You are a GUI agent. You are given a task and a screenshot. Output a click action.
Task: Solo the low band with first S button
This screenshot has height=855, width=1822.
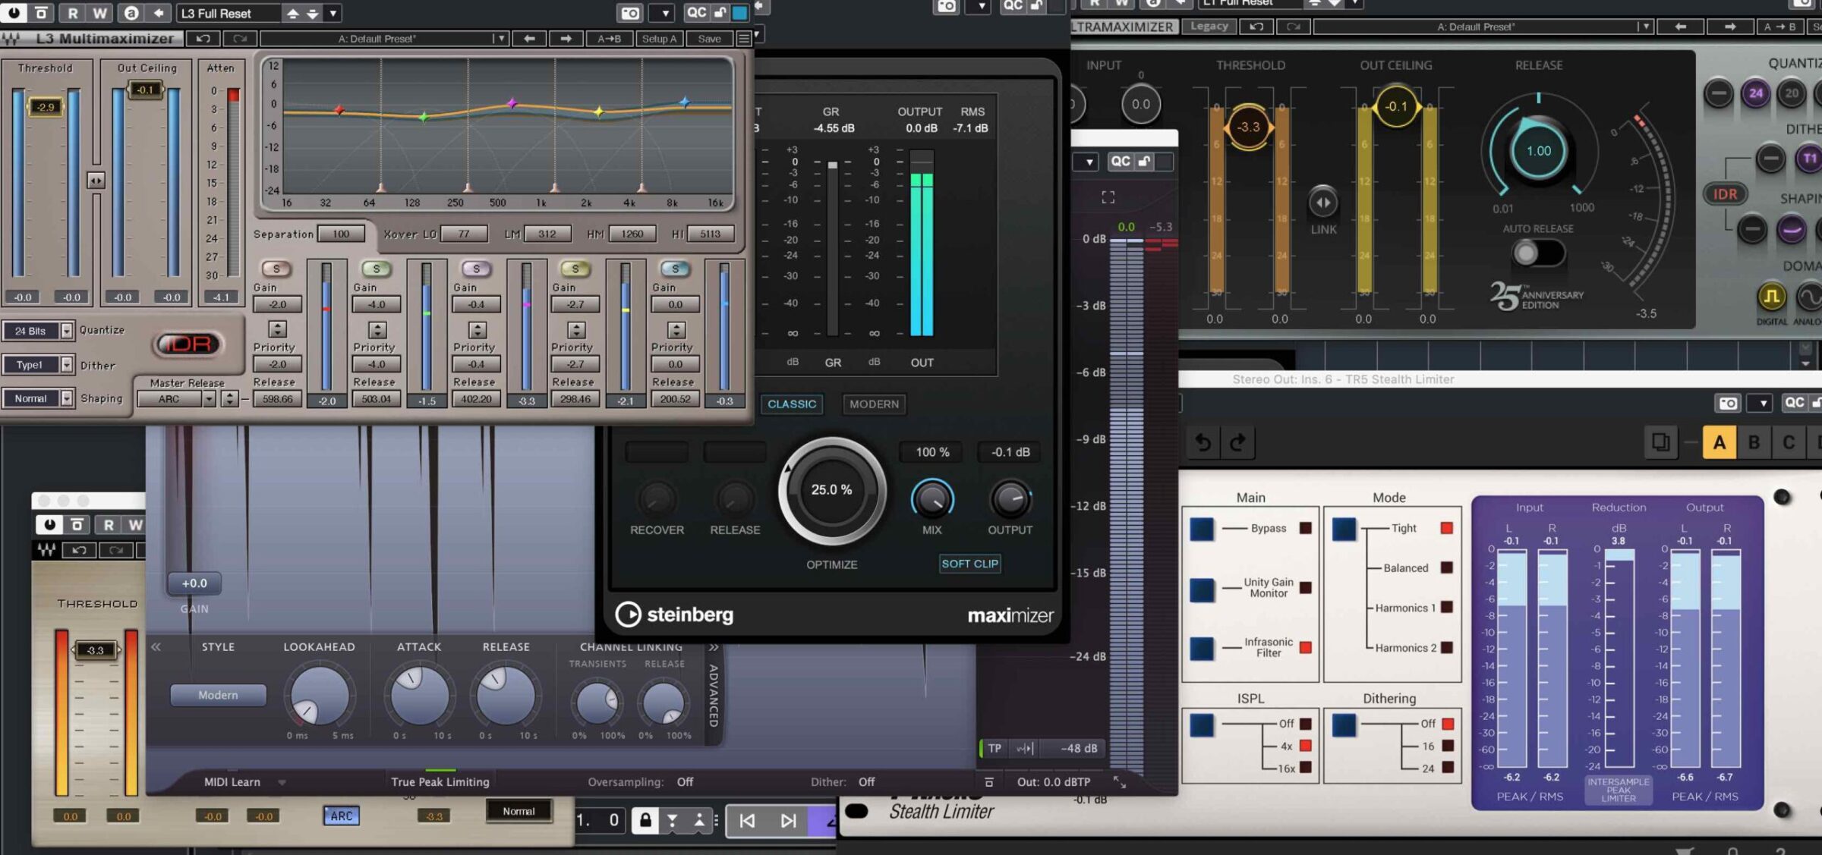(x=276, y=269)
